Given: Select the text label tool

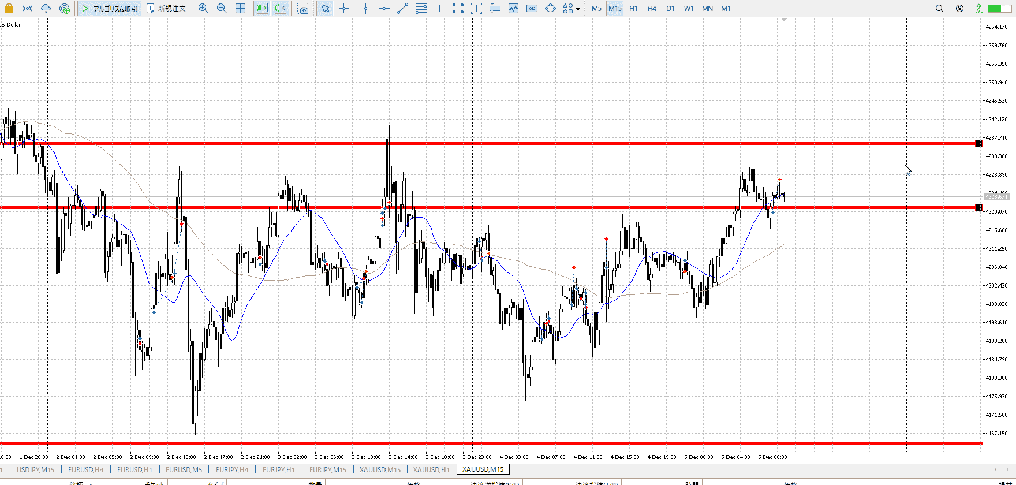Looking at the screenshot, I should (x=439, y=9).
